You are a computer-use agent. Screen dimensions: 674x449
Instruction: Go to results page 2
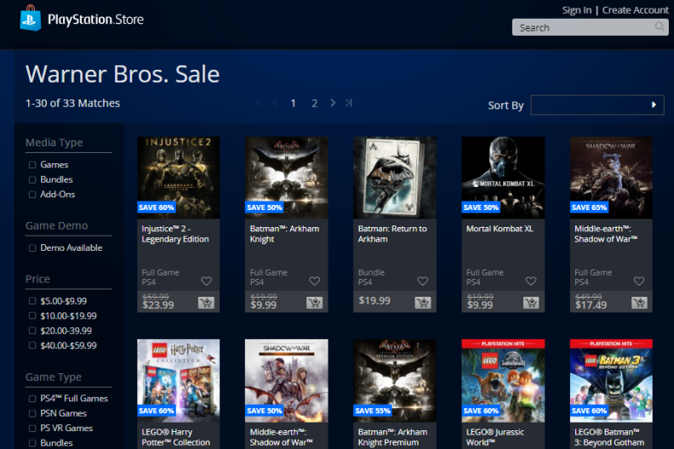(315, 103)
